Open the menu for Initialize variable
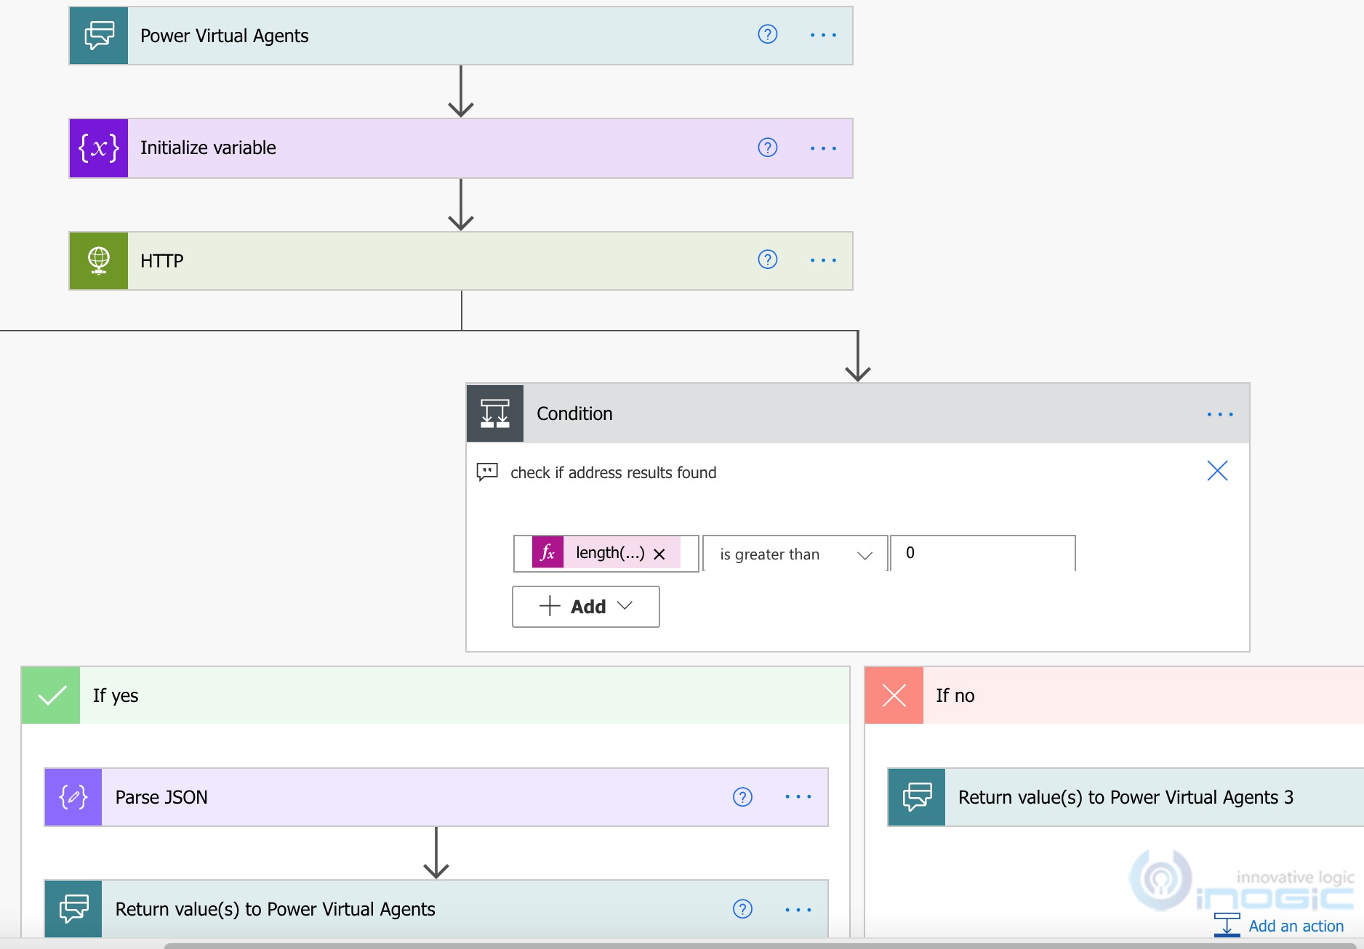The image size is (1364, 949). click(x=824, y=148)
